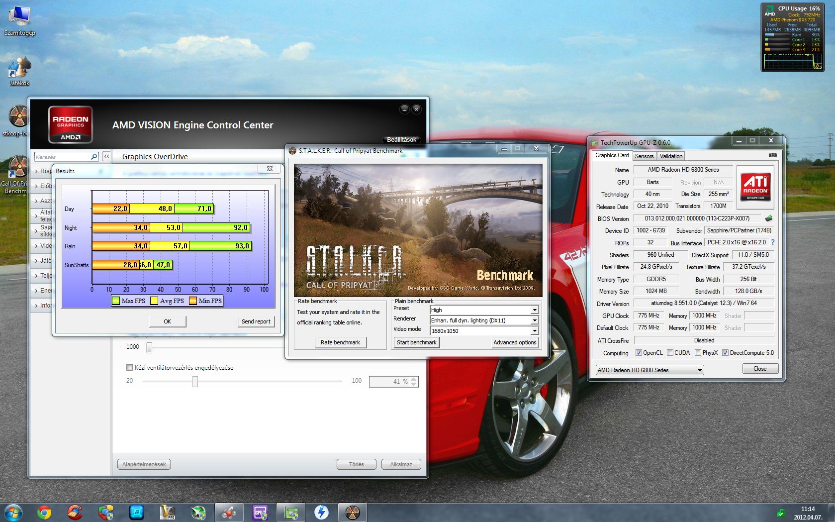835x522 pixels.
Task: Select the Graphics Card tab in GPU-Z
Action: [x=612, y=155]
